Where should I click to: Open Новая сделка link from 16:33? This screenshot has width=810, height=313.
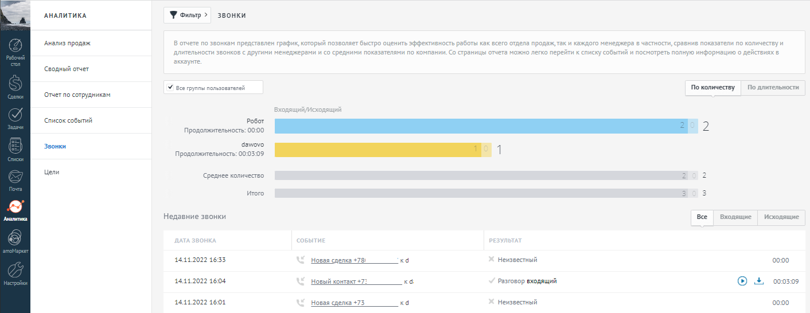pos(355,260)
